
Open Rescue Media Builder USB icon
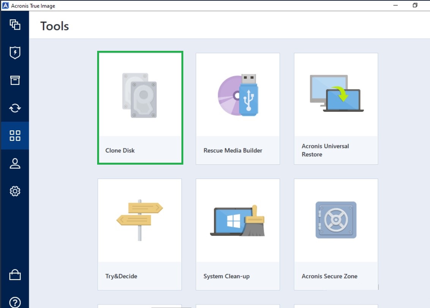pyautogui.click(x=238, y=95)
